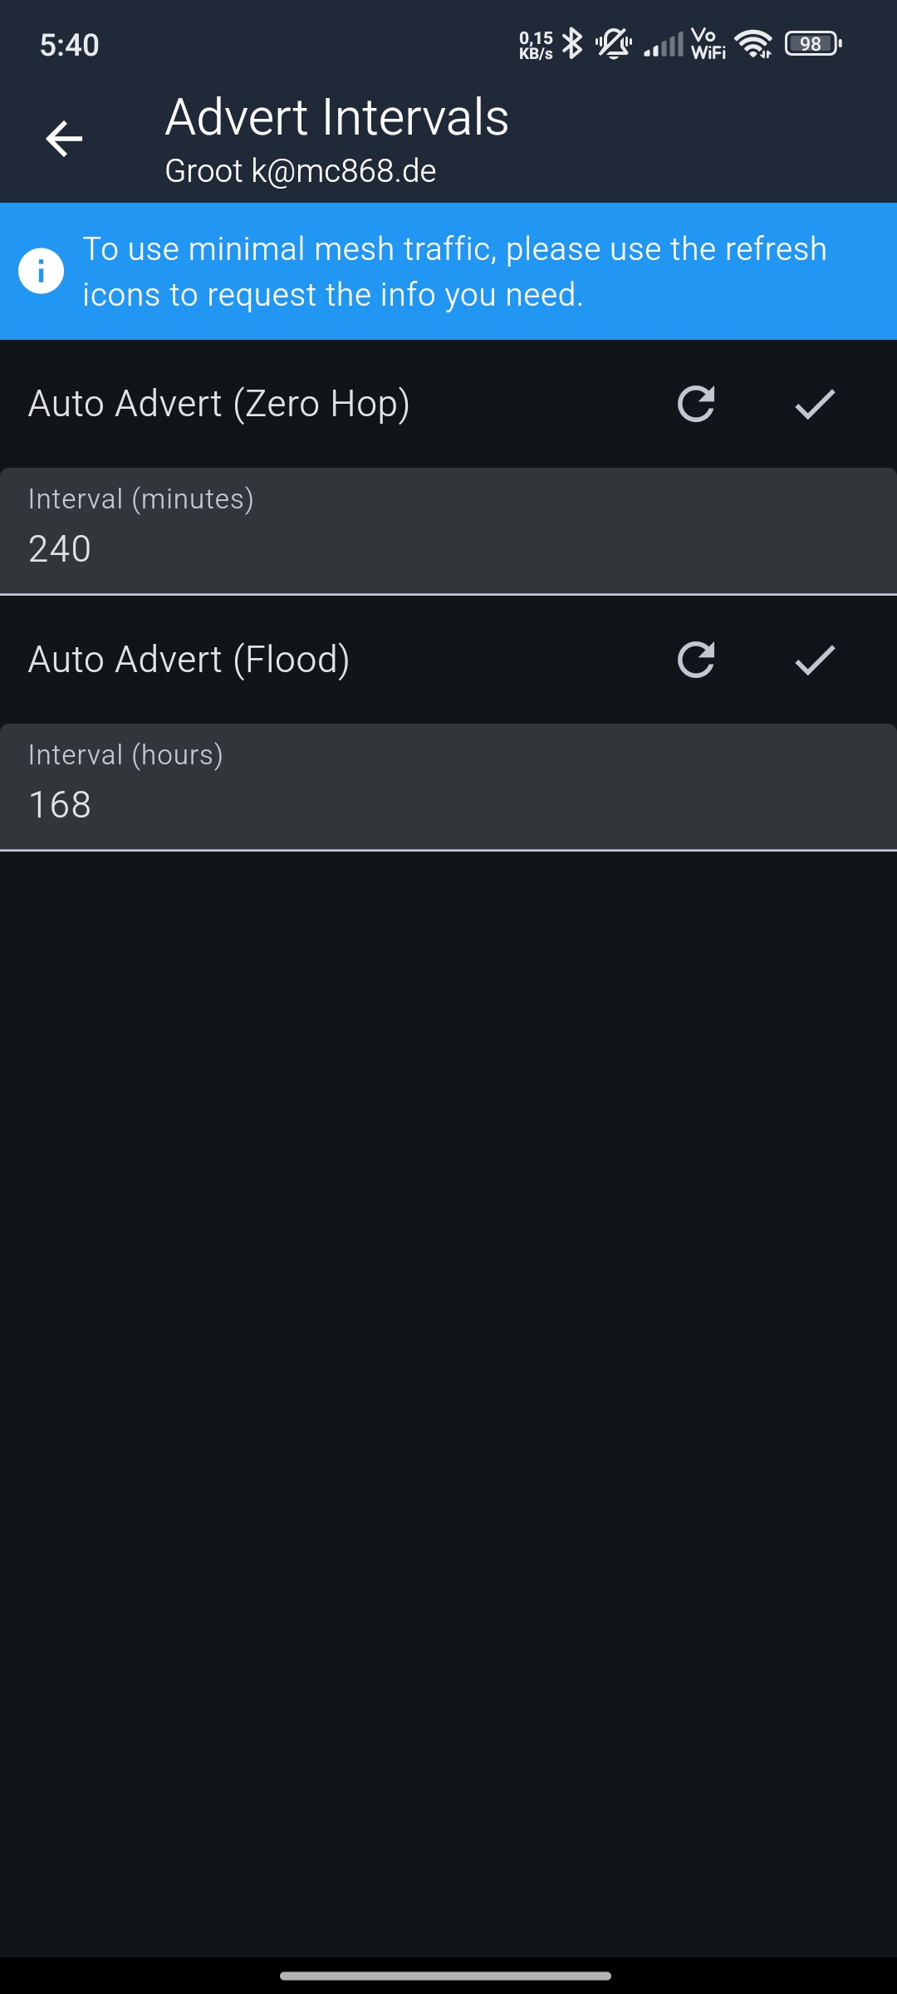The height and width of the screenshot is (1994, 897).
Task: Tap the Auto Advert (Zero Hop) label
Action: click(219, 405)
